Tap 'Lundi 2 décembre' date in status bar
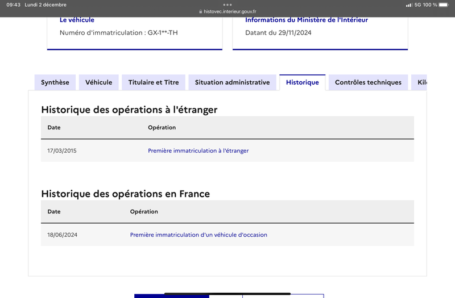The width and height of the screenshot is (455, 298). point(45,5)
